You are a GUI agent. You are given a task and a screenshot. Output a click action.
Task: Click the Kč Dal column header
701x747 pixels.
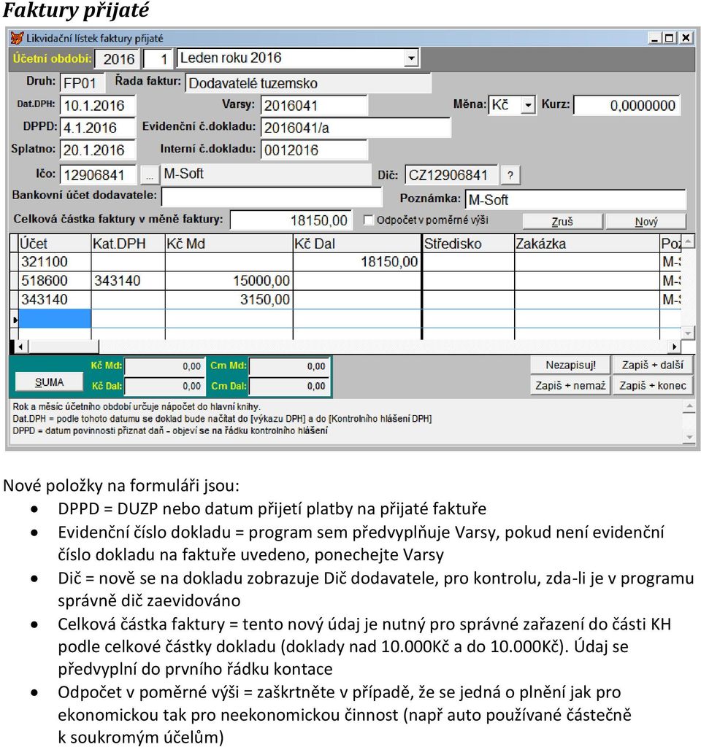pyautogui.click(x=357, y=244)
